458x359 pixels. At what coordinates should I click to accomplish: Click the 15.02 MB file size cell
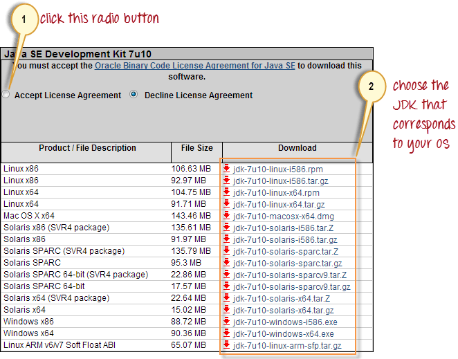[x=189, y=310]
